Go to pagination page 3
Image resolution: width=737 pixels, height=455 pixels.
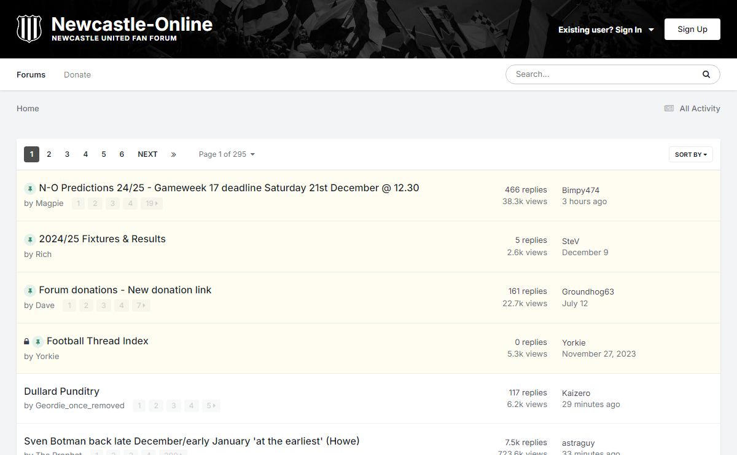pyautogui.click(x=67, y=154)
